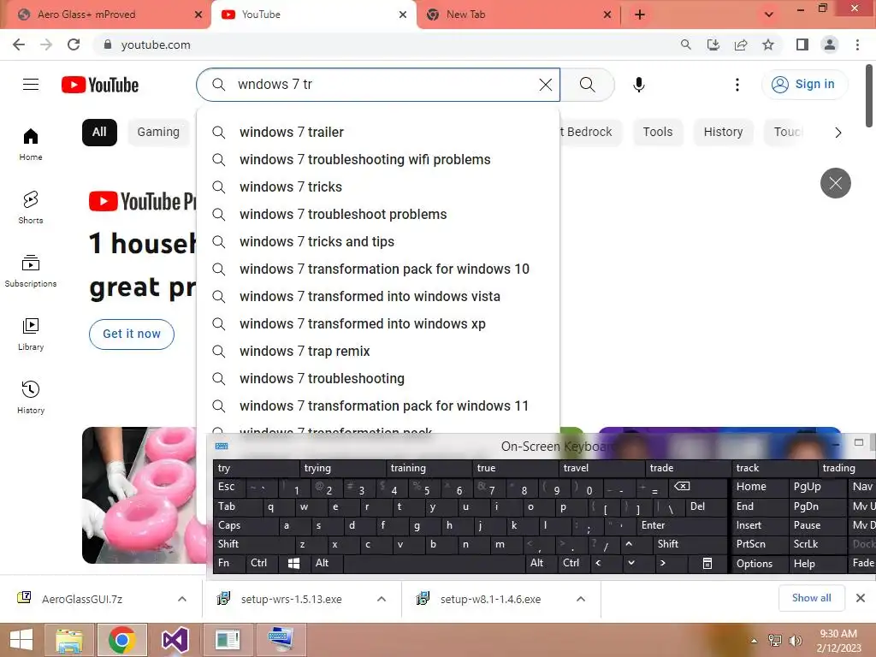
Task: Click Options key on On-Screen Keyboard
Action: (760, 563)
